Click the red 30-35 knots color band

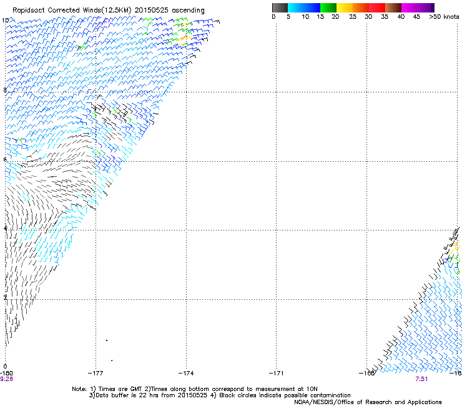pyautogui.click(x=377, y=7)
